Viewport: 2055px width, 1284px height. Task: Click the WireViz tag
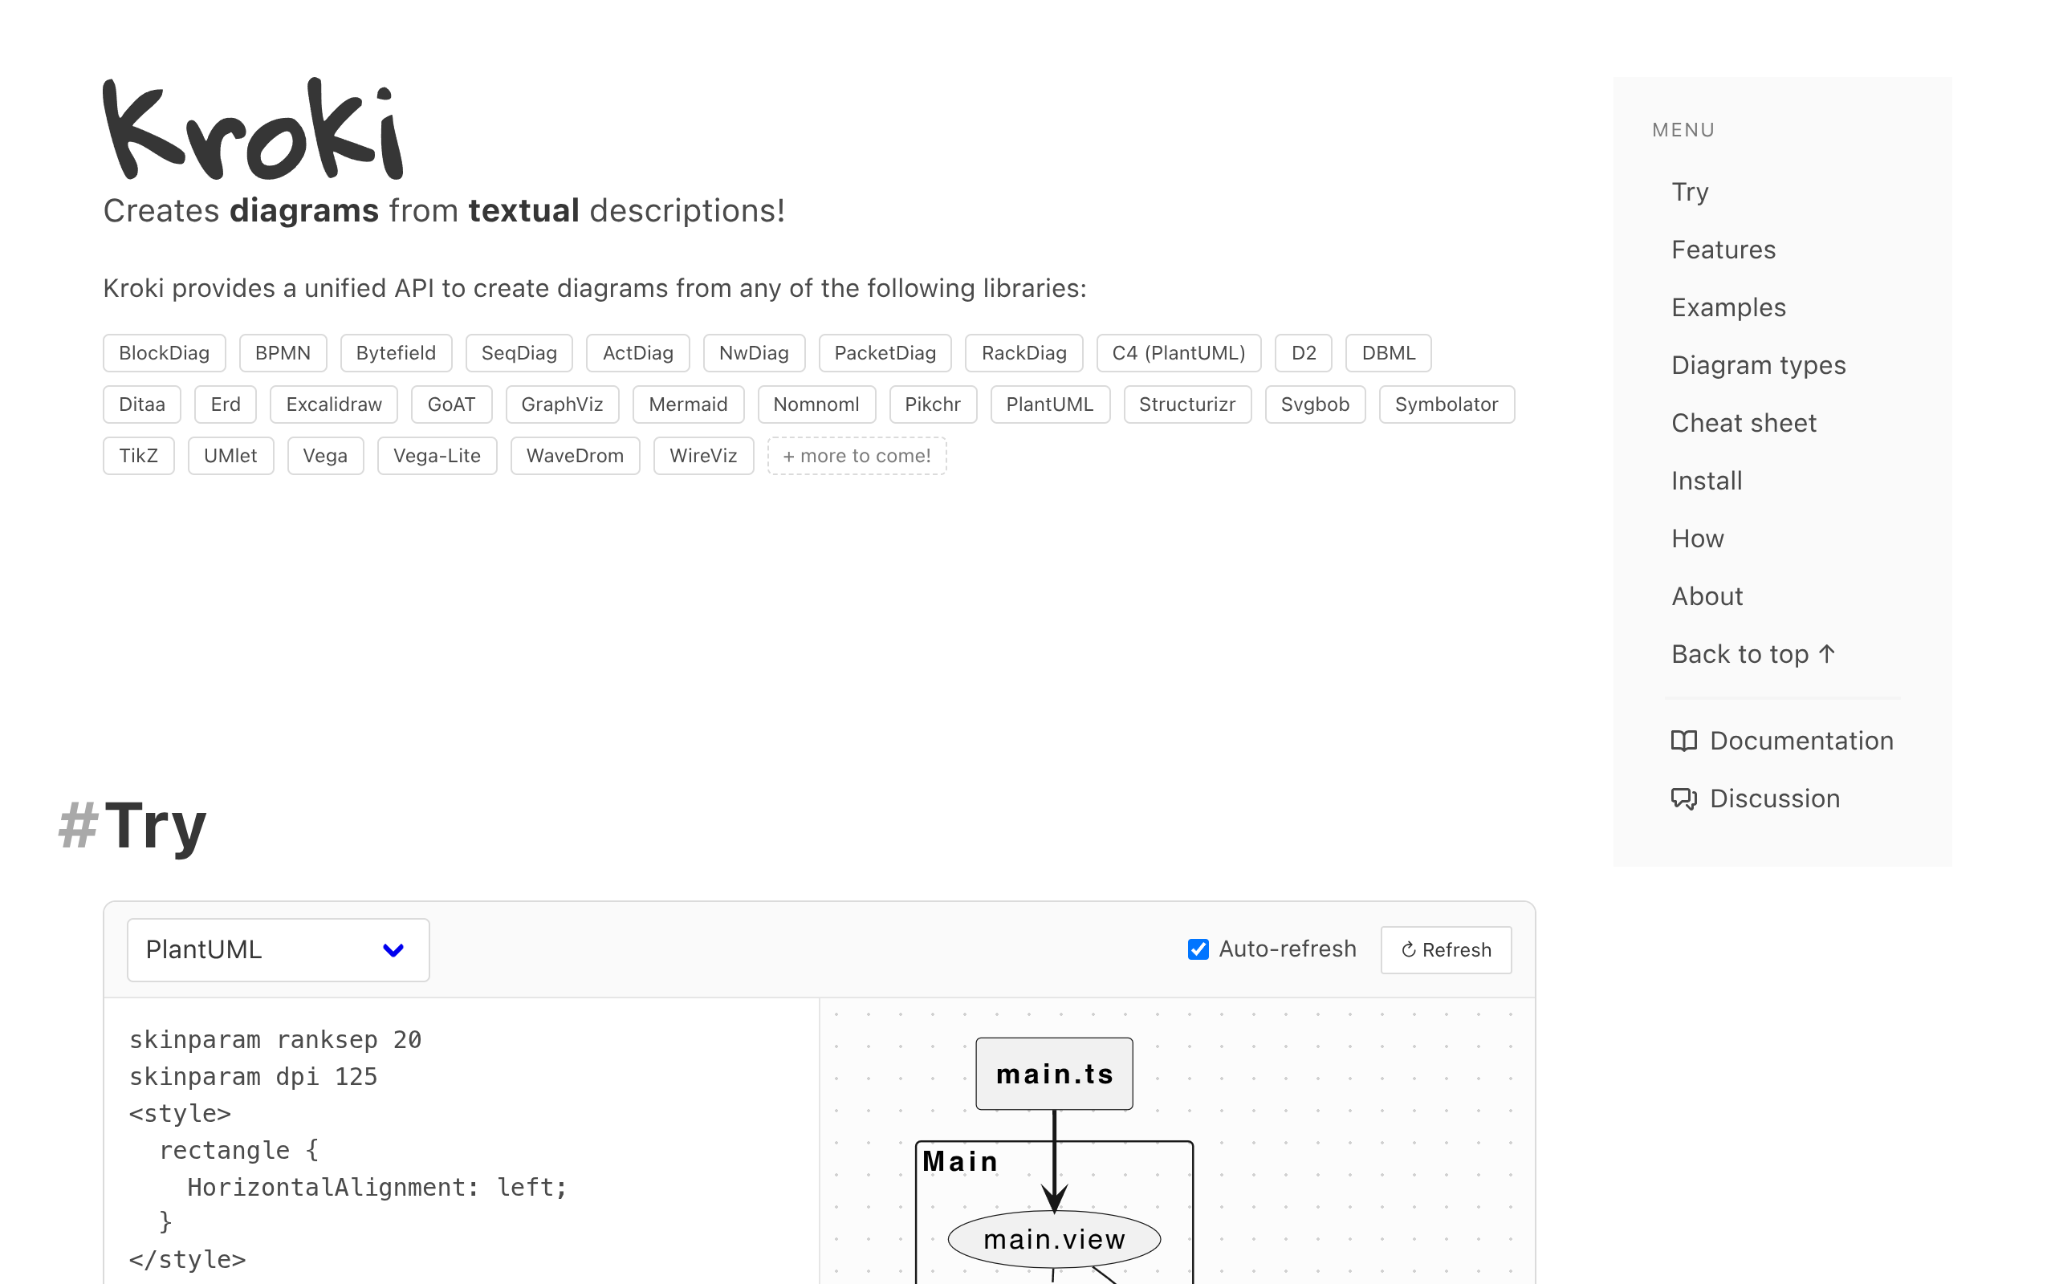(x=703, y=456)
